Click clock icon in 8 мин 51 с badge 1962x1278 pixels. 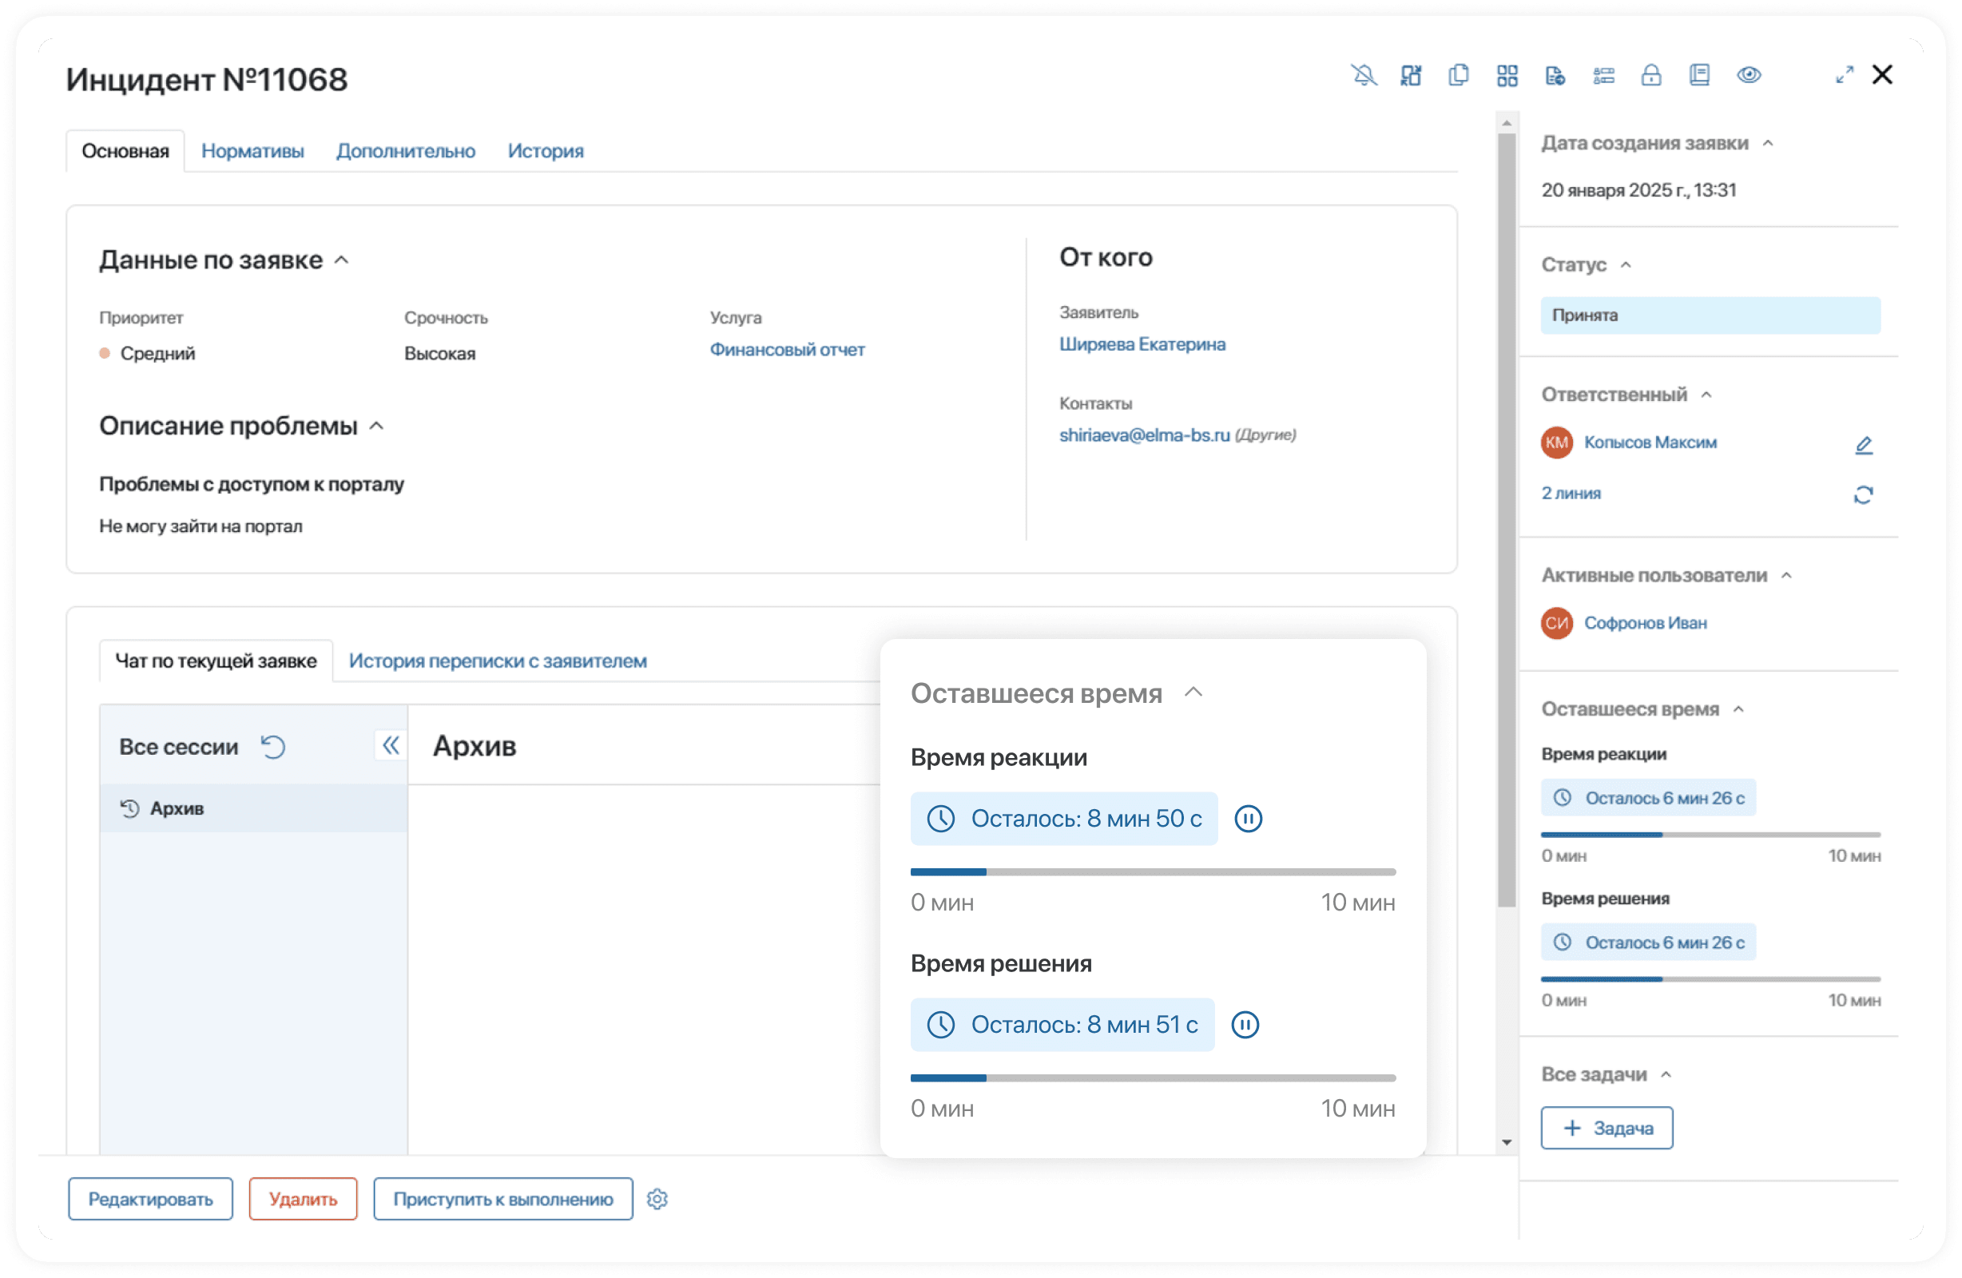pyautogui.click(x=940, y=1026)
